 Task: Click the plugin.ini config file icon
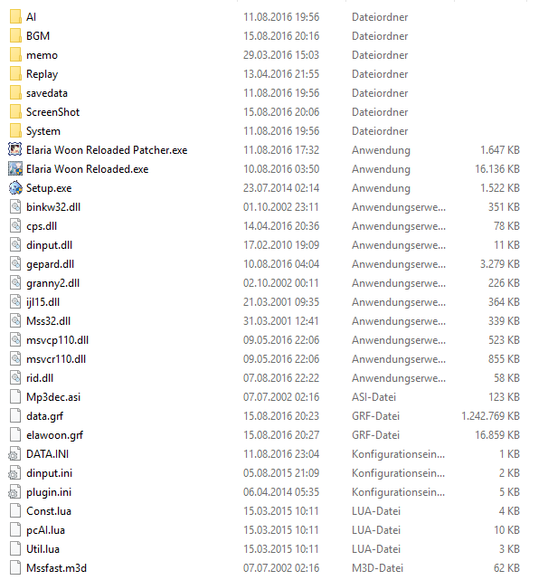tap(14, 492)
